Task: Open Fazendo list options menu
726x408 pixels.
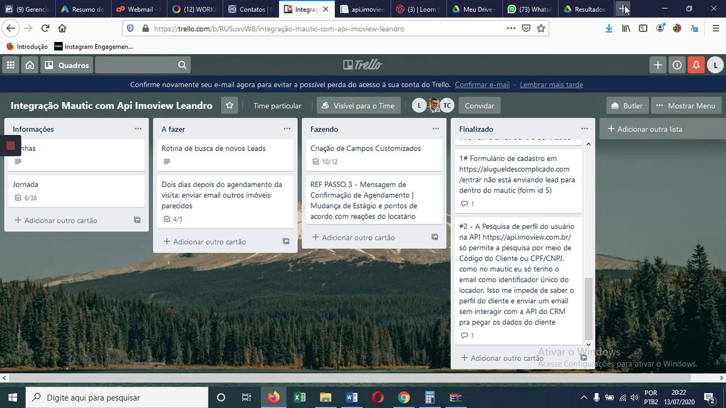Action: point(435,129)
